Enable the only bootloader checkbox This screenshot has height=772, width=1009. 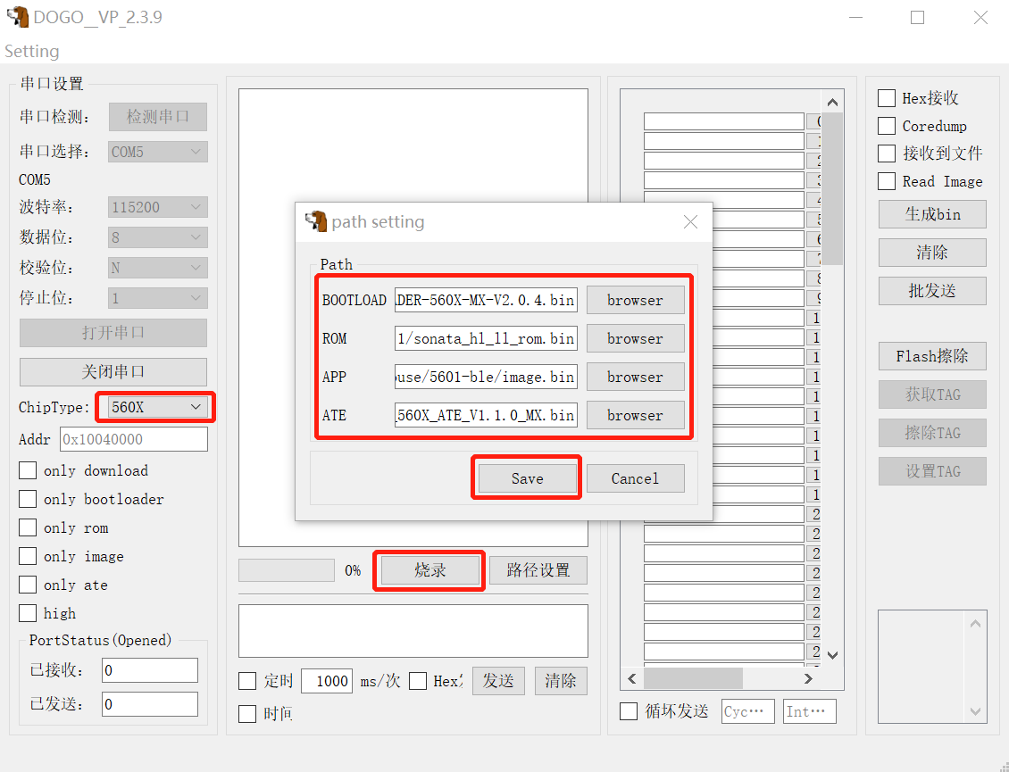coord(28,499)
